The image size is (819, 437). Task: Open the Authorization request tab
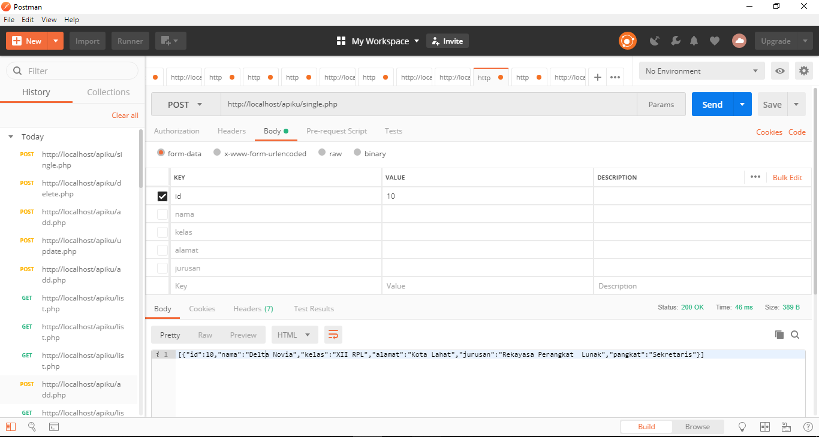coord(177,131)
